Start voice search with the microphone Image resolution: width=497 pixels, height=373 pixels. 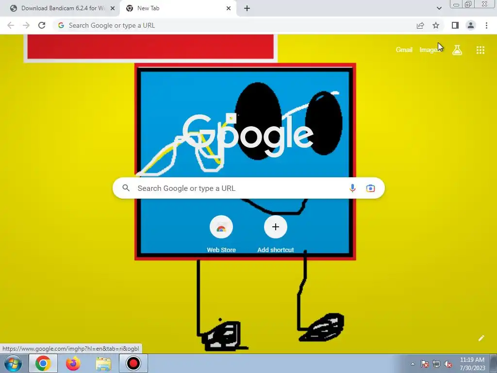(x=352, y=188)
